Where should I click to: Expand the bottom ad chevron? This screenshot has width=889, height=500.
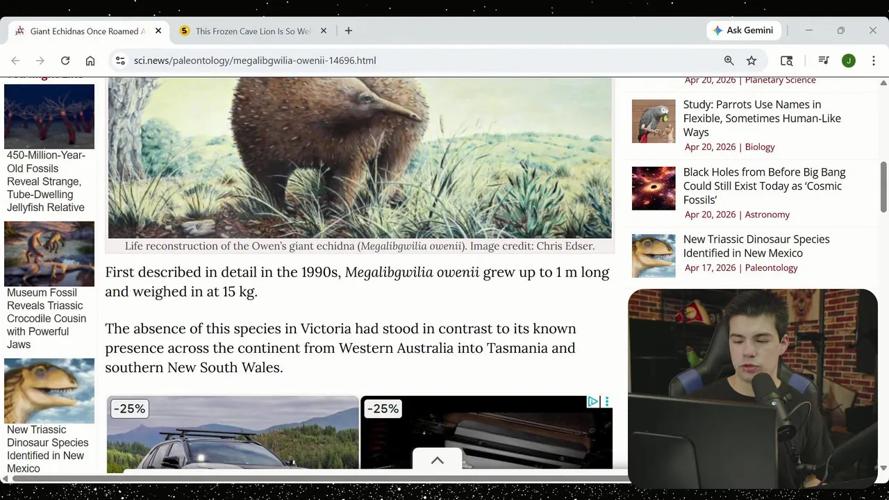pyautogui.click(x=437, y=460)
